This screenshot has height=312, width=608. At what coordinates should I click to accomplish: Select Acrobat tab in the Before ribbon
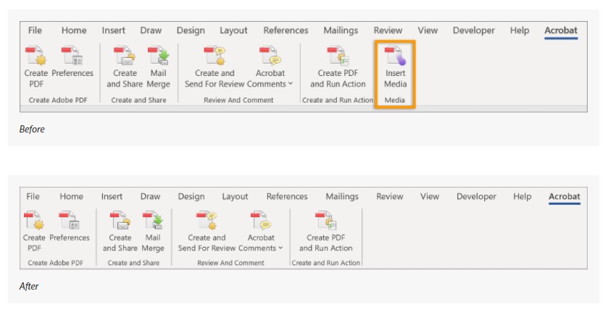(x=561, y=30)
